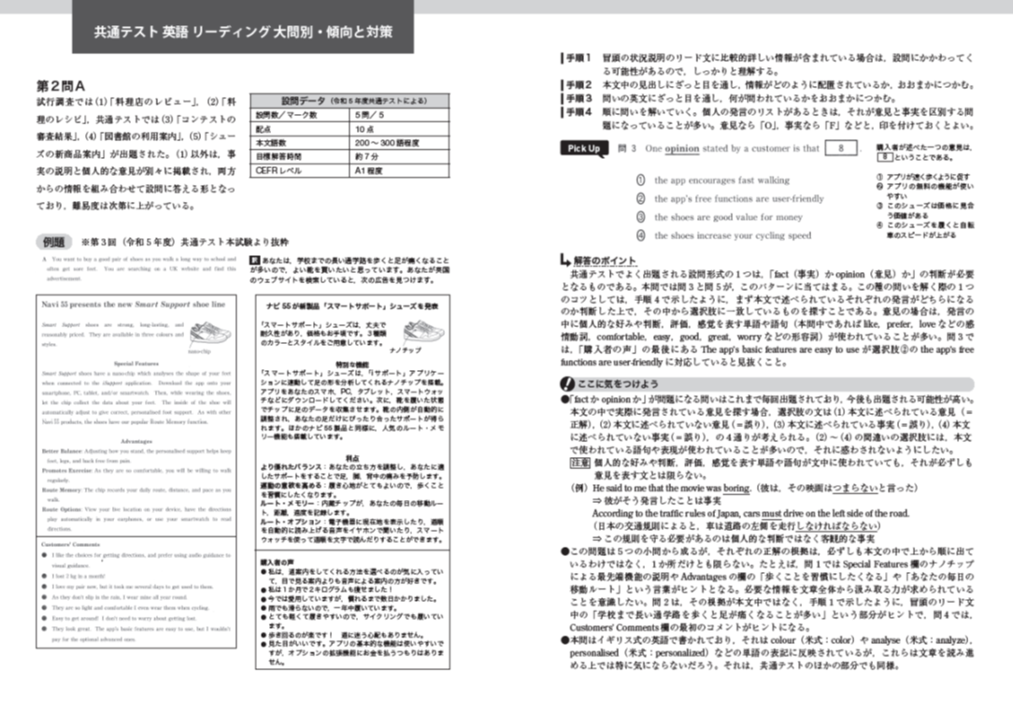1013x715 pixels.
Task: Click the 設問データ table header
Action: tap(350, 101)
